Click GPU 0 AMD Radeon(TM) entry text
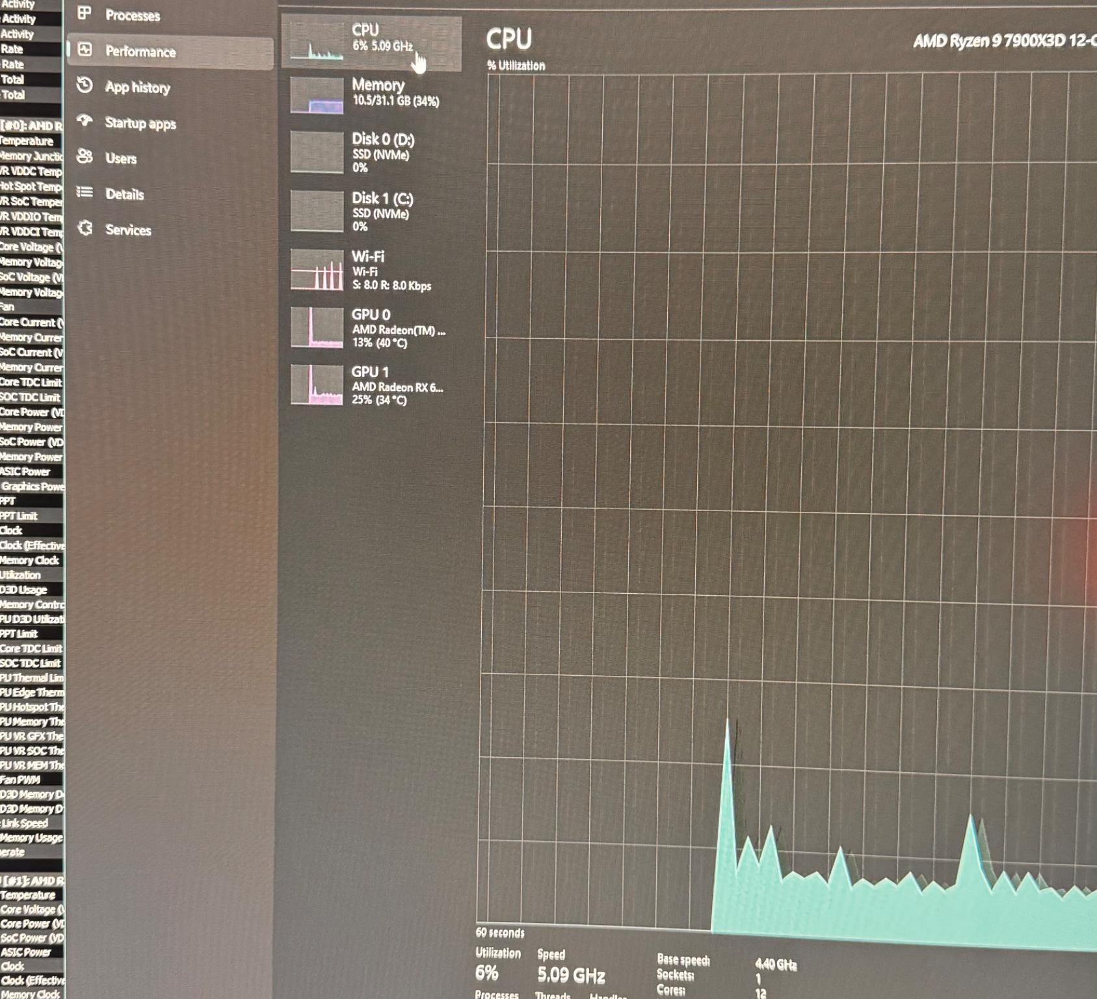The height and width of the screenshot is (999, 1097). tap(399, 328)
